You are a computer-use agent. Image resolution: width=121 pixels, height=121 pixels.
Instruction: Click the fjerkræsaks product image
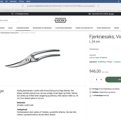(33, 58)
